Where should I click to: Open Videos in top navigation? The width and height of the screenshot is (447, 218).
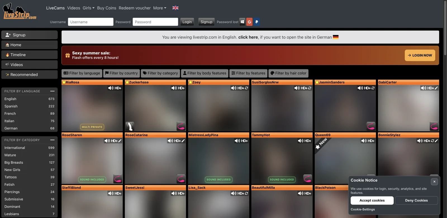click(74, 8)
